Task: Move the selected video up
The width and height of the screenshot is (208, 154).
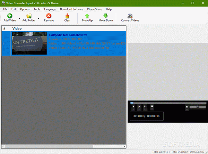Action: tap(87, 18)
